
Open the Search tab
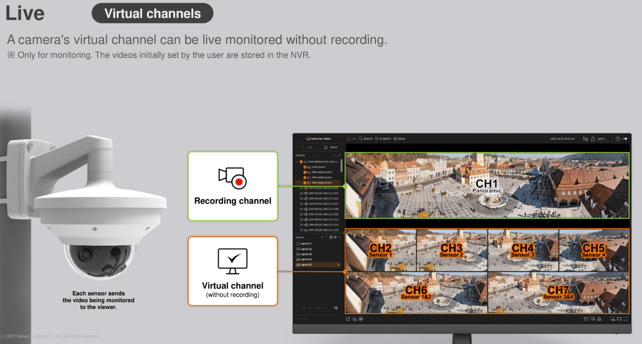click(366, 139)
